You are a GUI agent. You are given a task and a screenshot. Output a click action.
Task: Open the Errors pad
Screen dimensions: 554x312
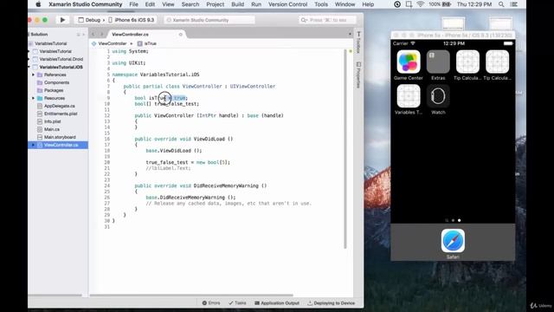click(x=211, y=303)
